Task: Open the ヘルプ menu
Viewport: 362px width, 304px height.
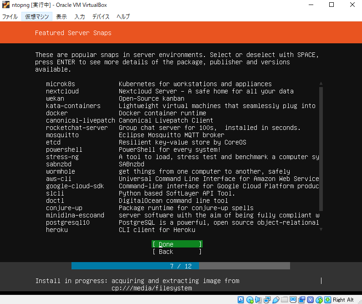Action: [x=123, y=16]
